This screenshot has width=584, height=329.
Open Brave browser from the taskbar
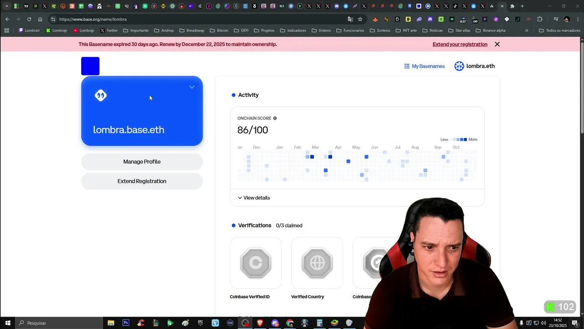[260, 323]
